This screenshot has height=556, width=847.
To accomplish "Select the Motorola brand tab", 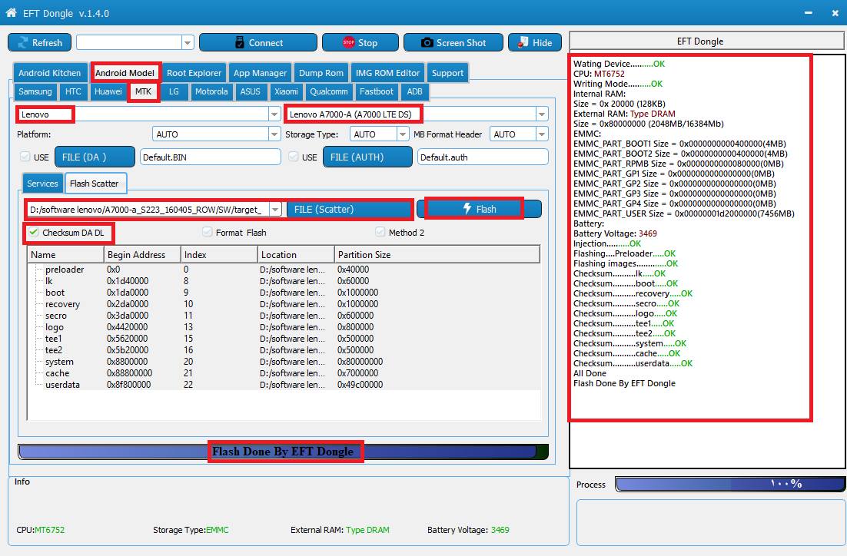I will pyautogui.click(x=211, y=91).
